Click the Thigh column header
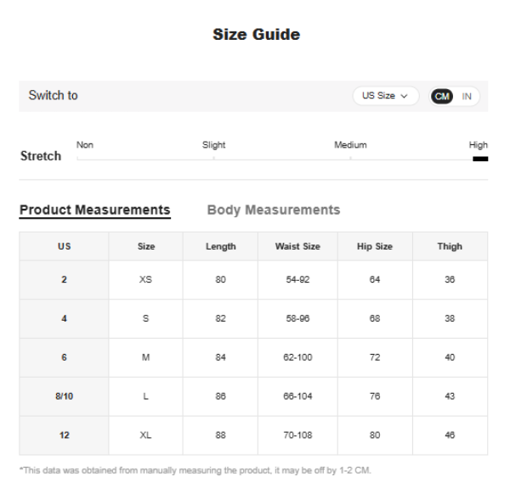This screenshot has height=499, width=510. (x=450, y=246)
